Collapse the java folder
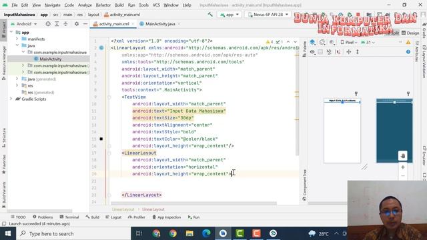Viewport: 427px width, 240px height. coord(17,45)
